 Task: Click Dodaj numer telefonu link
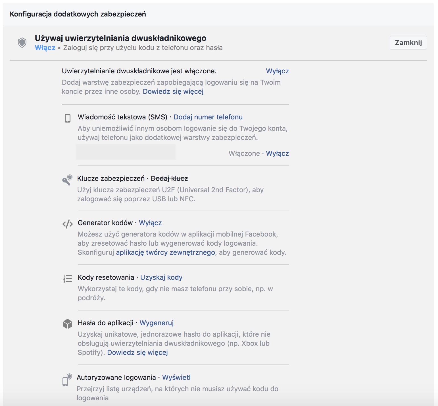[x=208, y=117]
